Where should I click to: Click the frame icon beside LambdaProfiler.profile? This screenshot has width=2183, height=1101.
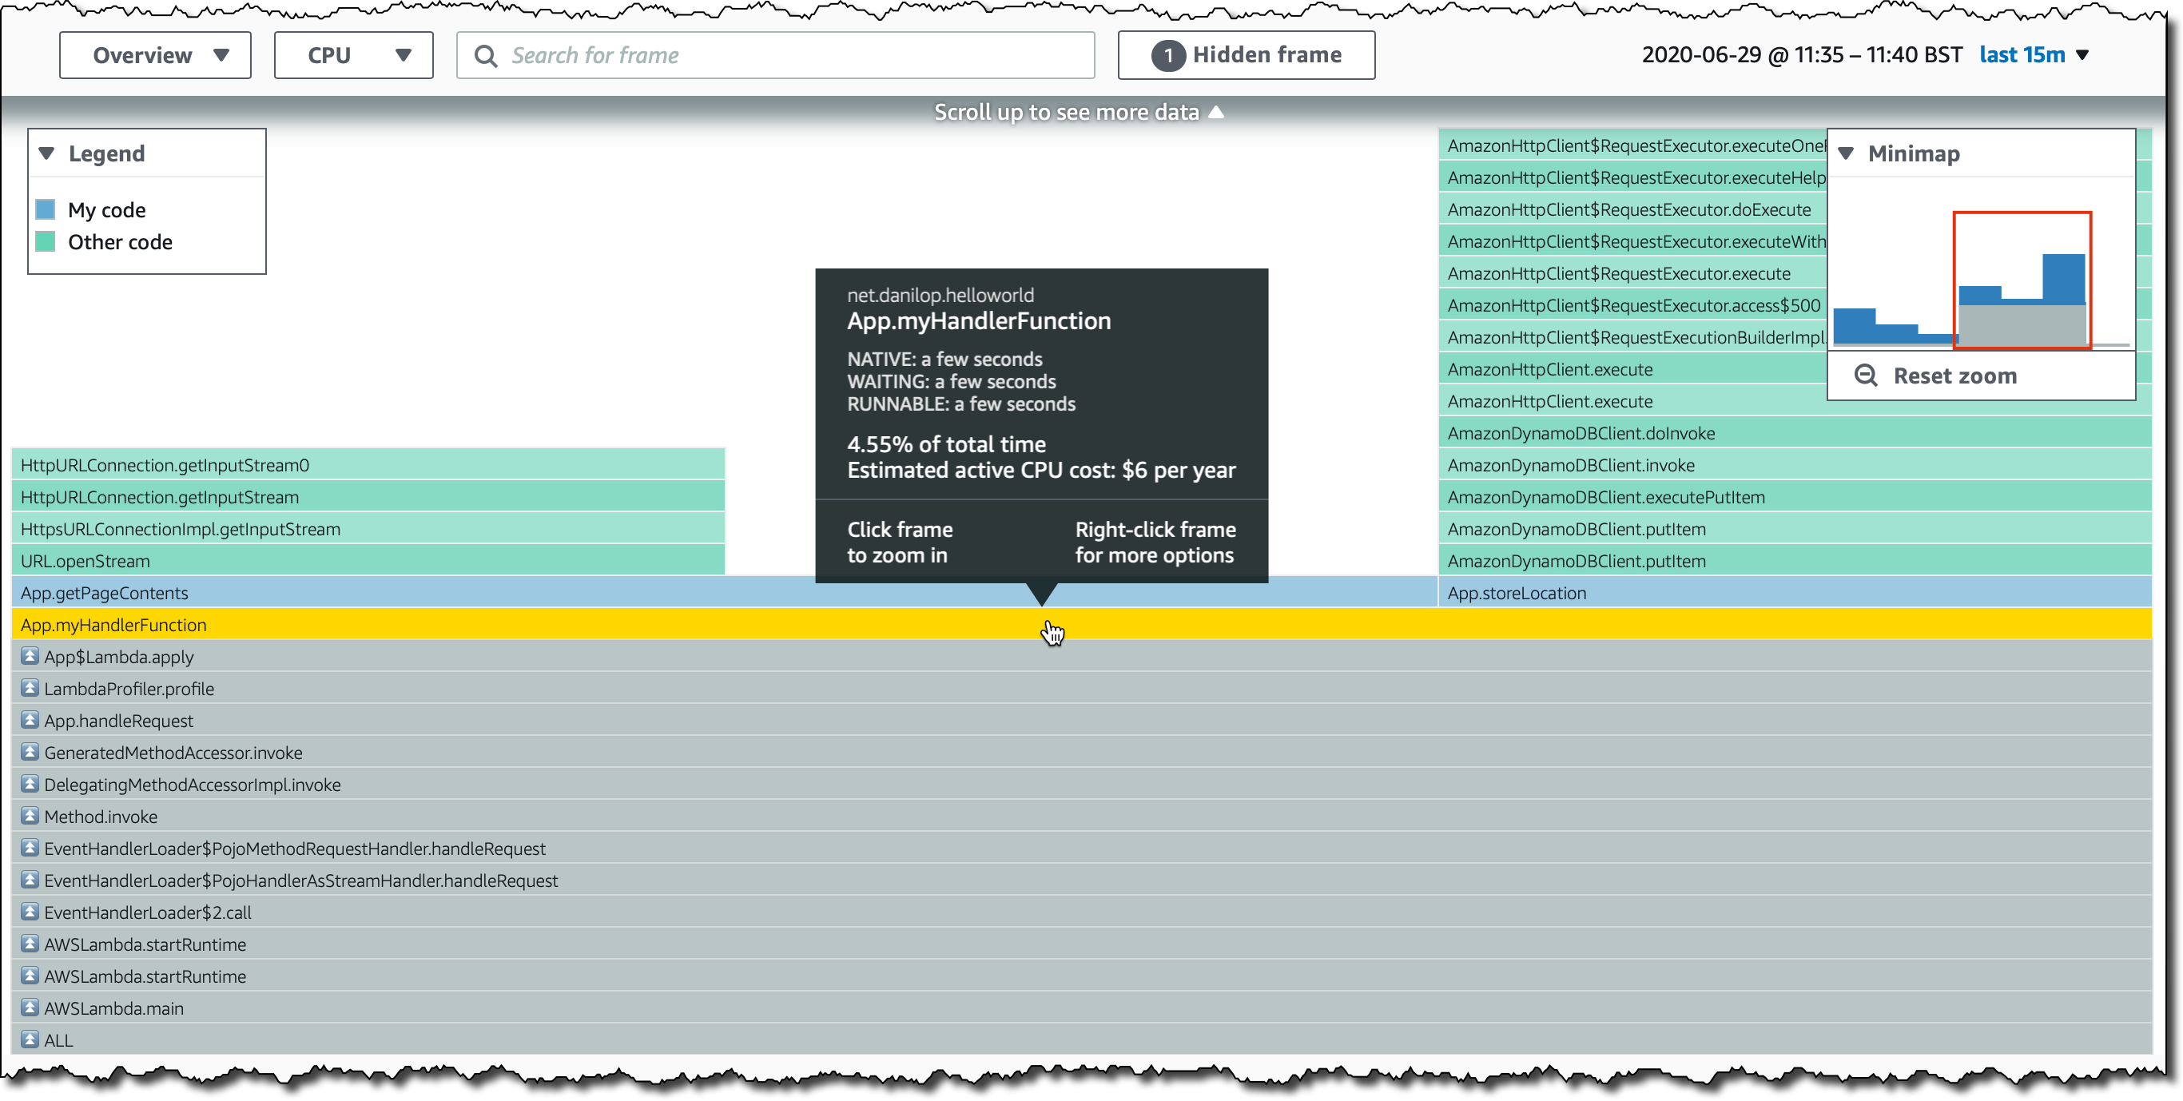pos(30,688)
